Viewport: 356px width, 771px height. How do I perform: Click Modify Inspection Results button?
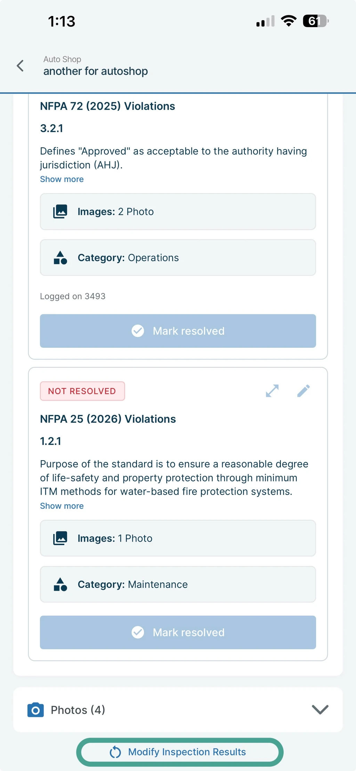(180, 752)
